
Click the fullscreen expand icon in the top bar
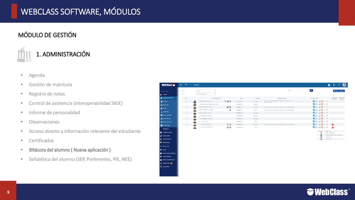(339, 85)
